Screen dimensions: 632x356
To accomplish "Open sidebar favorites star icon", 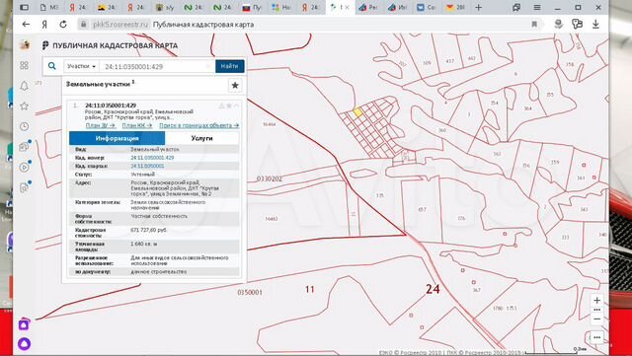I will [x=24, y=107].
